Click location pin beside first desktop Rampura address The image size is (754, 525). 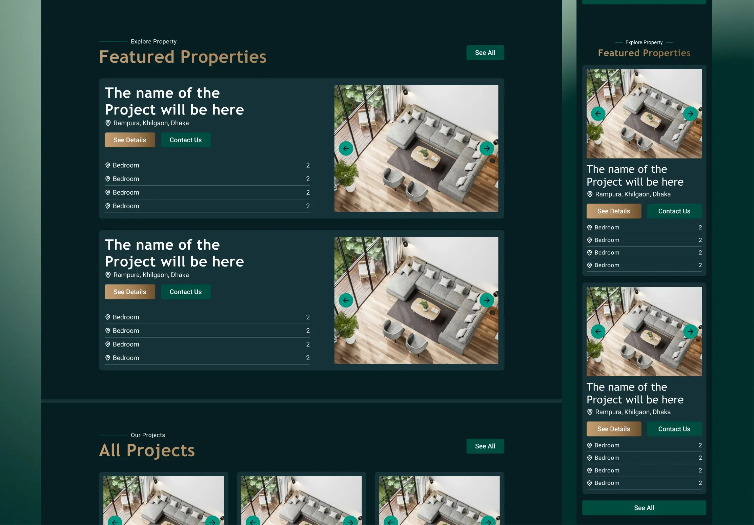pyautogui.click(x=108, y=123)
